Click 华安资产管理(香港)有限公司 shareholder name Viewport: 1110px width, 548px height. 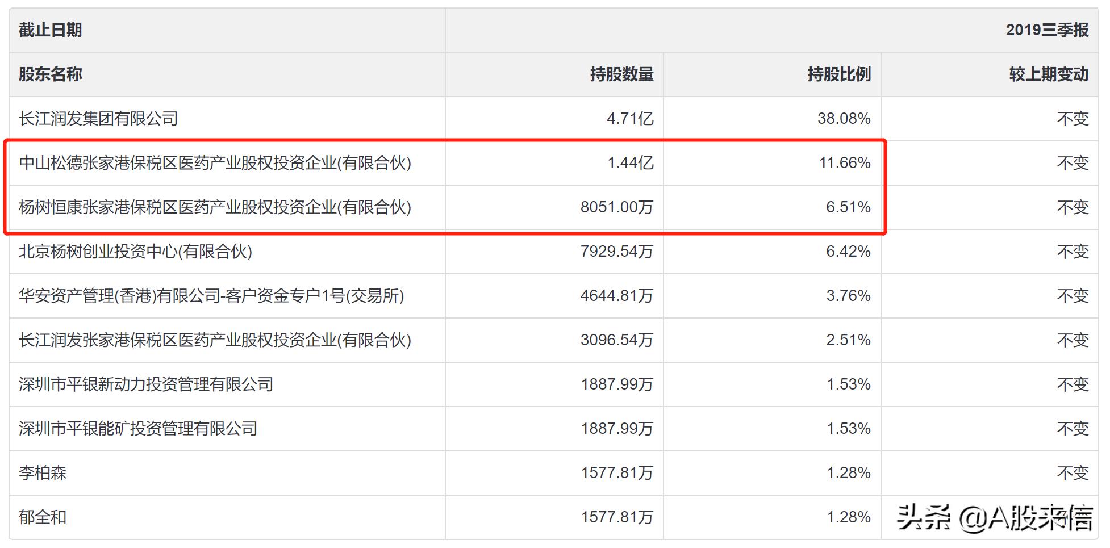click(x=211, y=296)
